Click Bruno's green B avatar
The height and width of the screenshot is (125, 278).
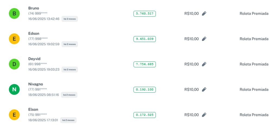point(14,14)
